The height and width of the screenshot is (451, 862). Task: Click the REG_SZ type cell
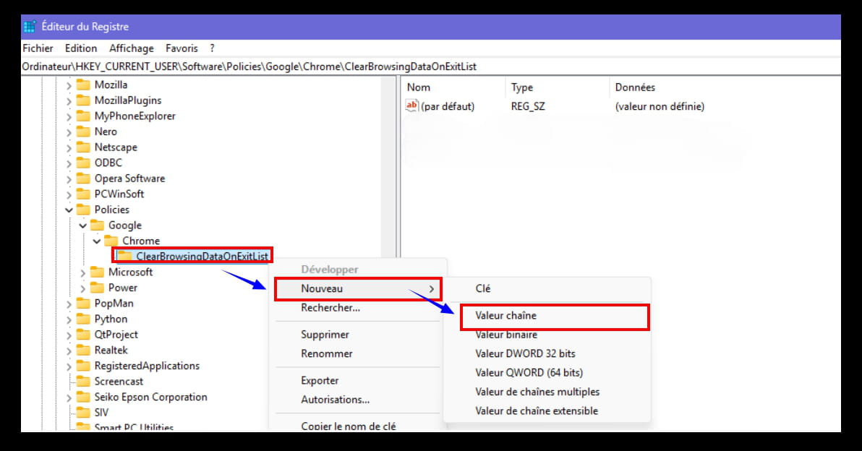[528, 106]
